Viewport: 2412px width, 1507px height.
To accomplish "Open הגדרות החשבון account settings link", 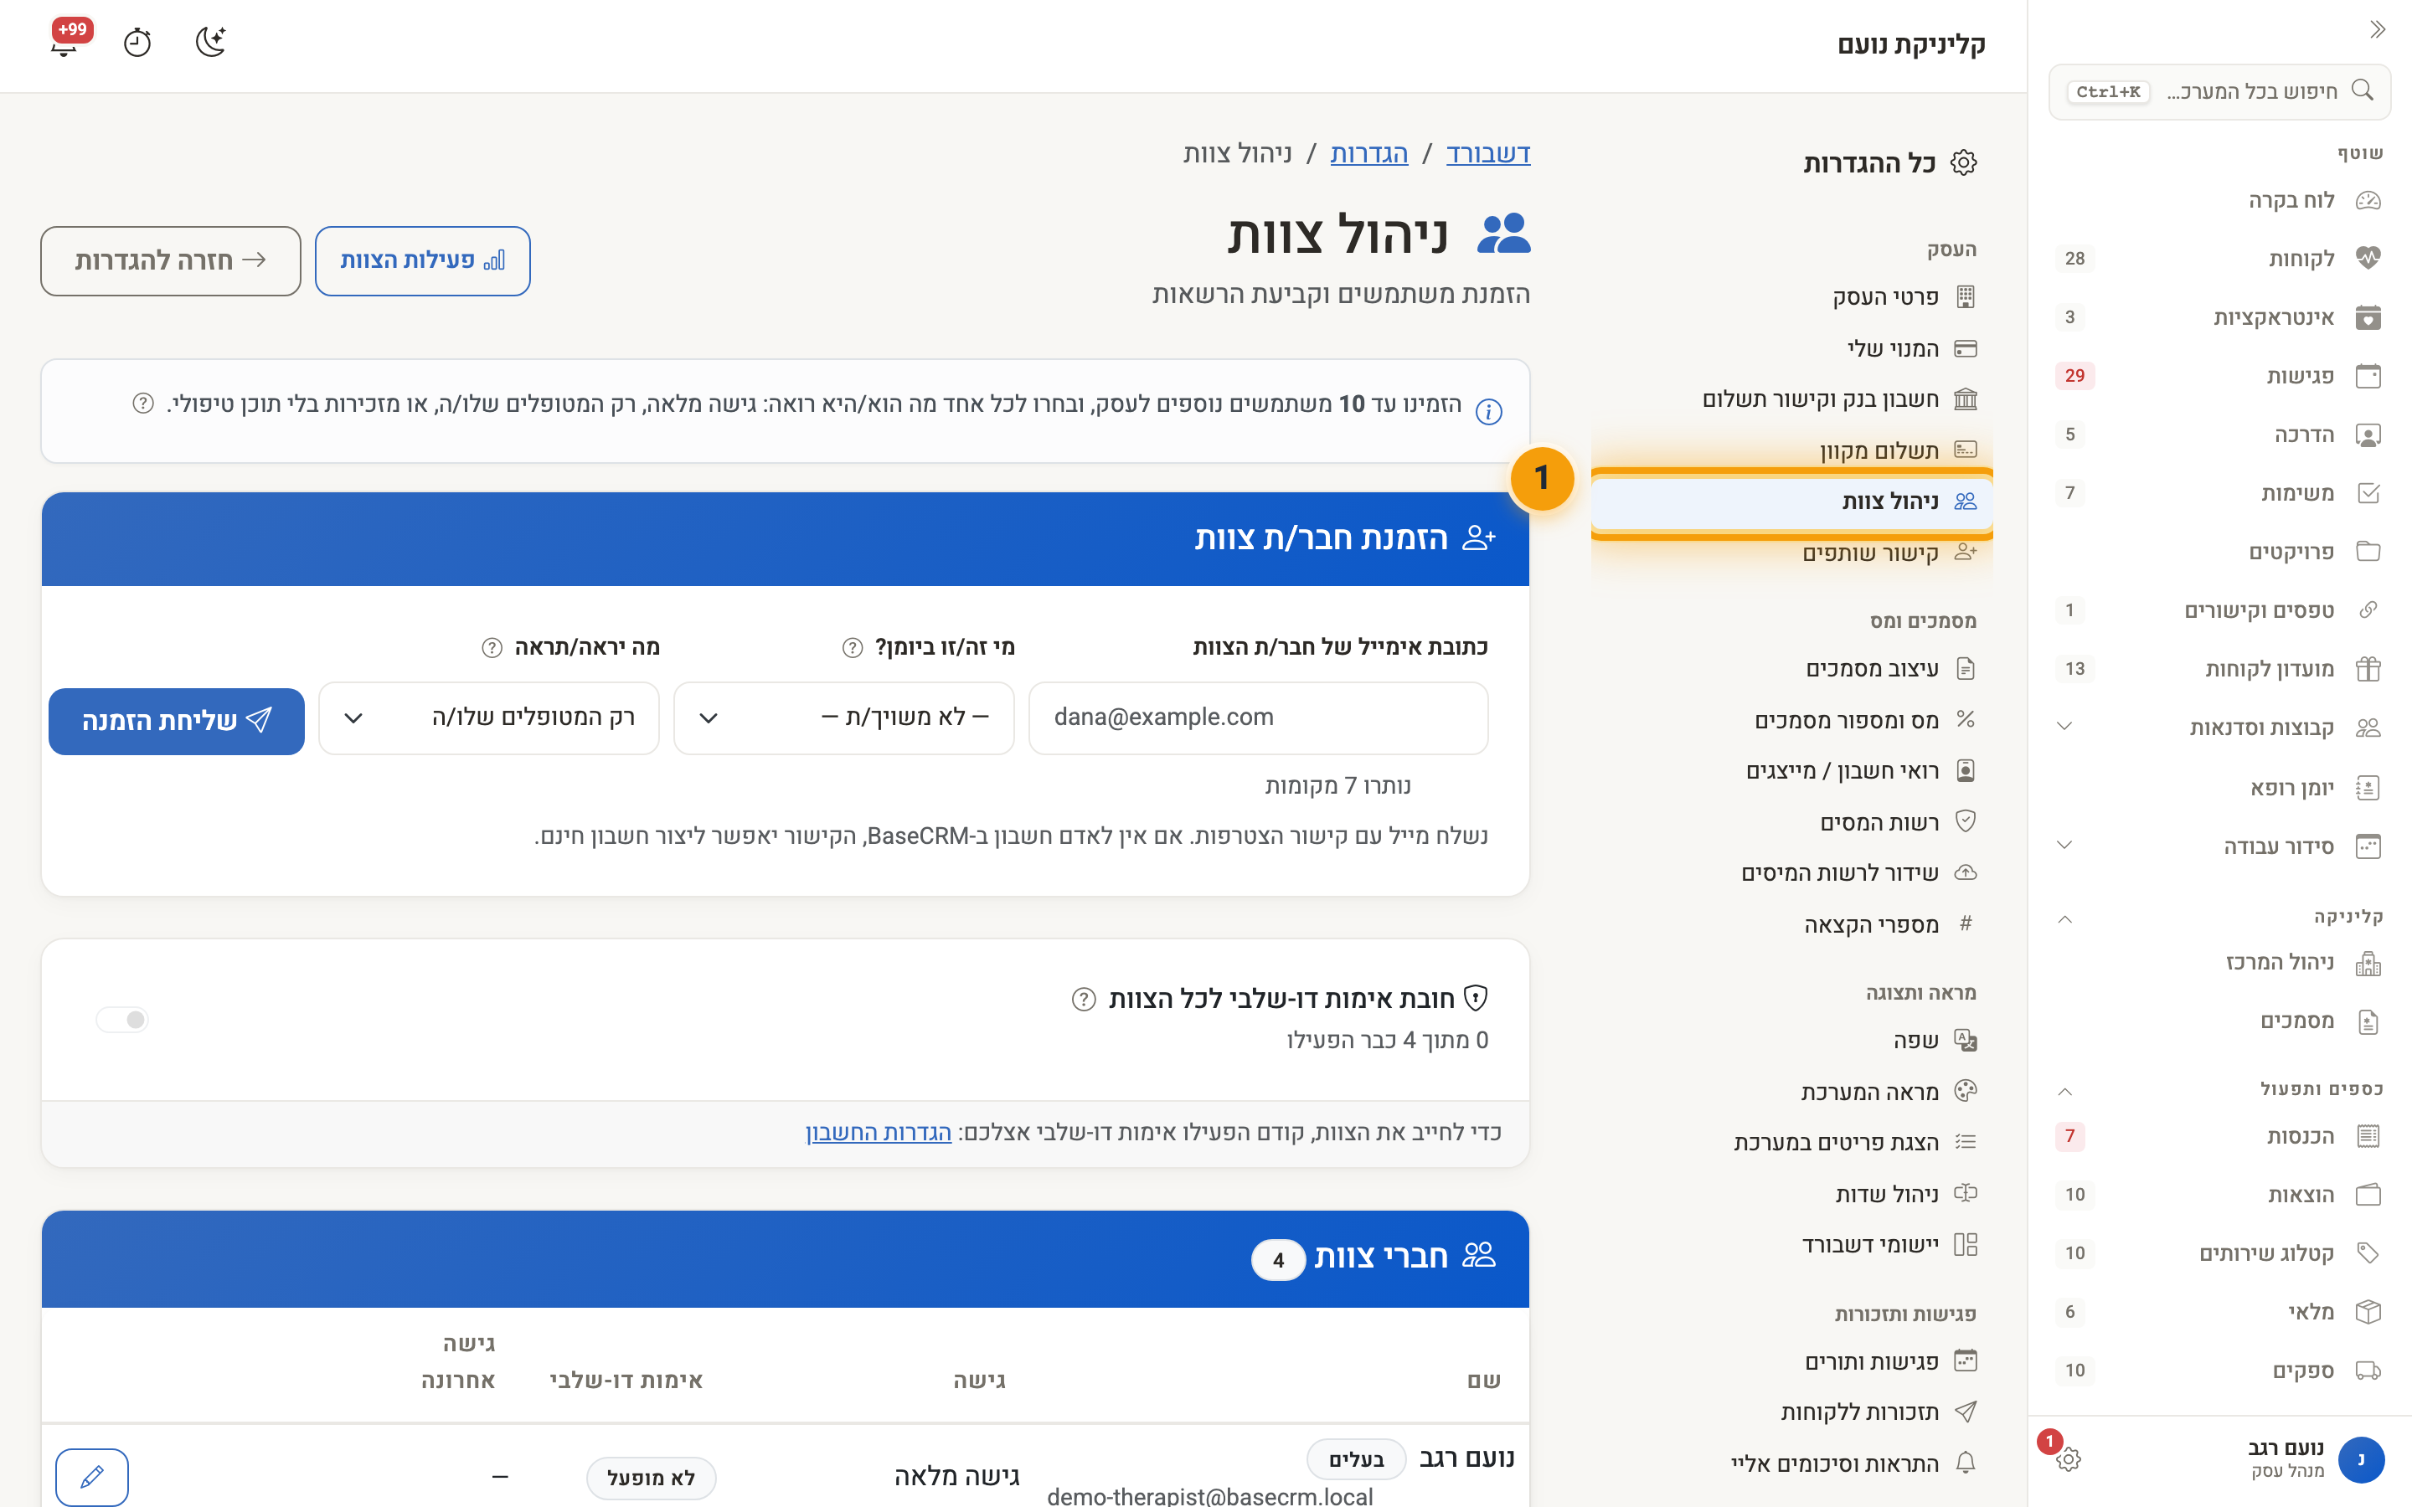I will pos(878,1134).
